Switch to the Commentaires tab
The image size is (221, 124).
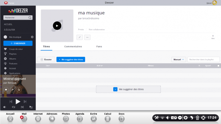tap(73, 47)
